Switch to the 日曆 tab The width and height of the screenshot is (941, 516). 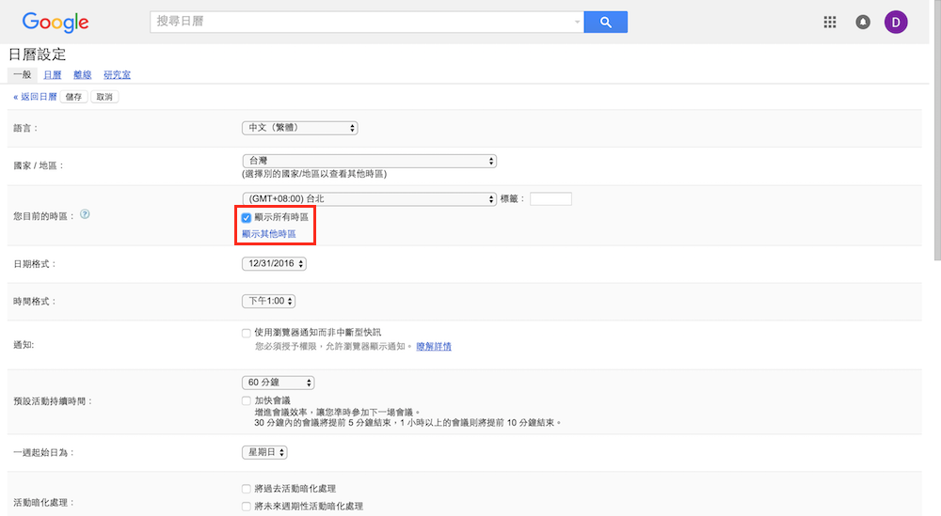(x=52, y=74)
